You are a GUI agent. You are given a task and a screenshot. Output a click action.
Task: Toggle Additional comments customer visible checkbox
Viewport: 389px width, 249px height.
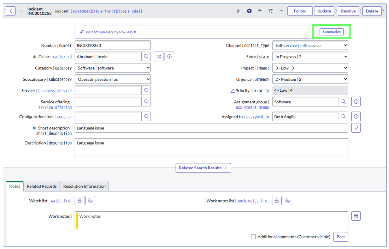click(253, 237)
